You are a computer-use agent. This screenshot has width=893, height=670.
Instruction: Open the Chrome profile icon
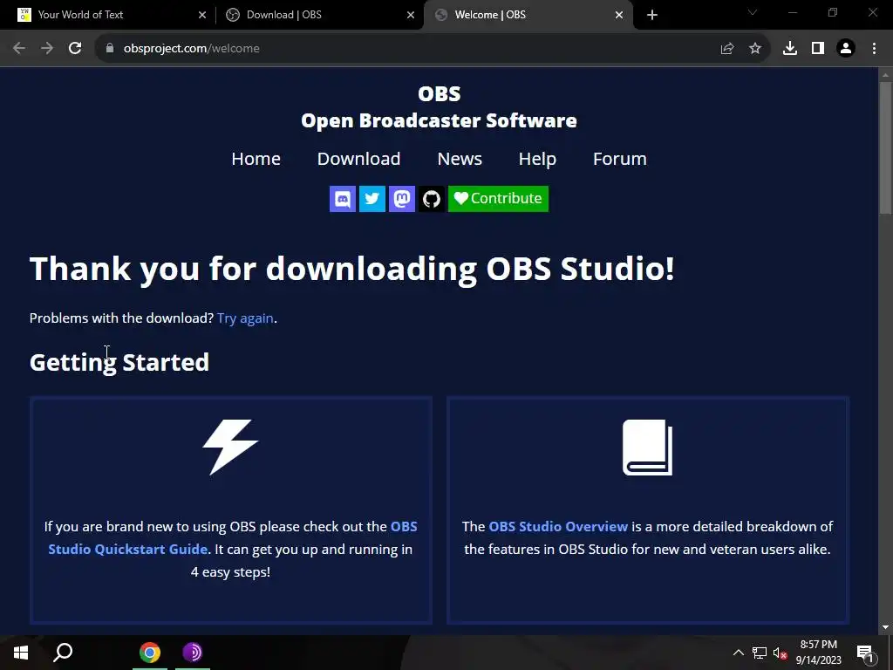(846, 49)
